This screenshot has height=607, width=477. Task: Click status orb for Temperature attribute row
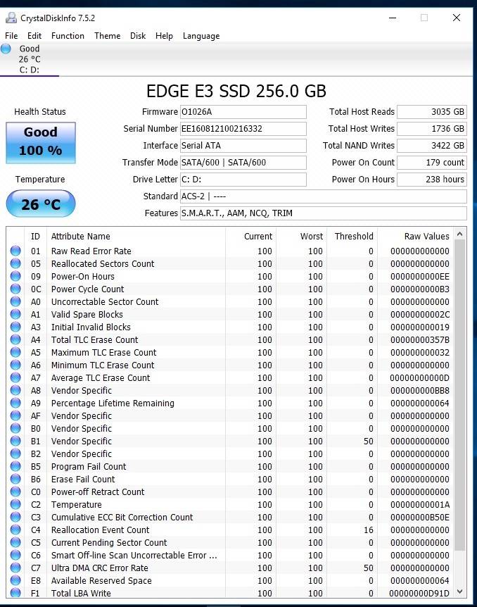click(x=15, y=504)
